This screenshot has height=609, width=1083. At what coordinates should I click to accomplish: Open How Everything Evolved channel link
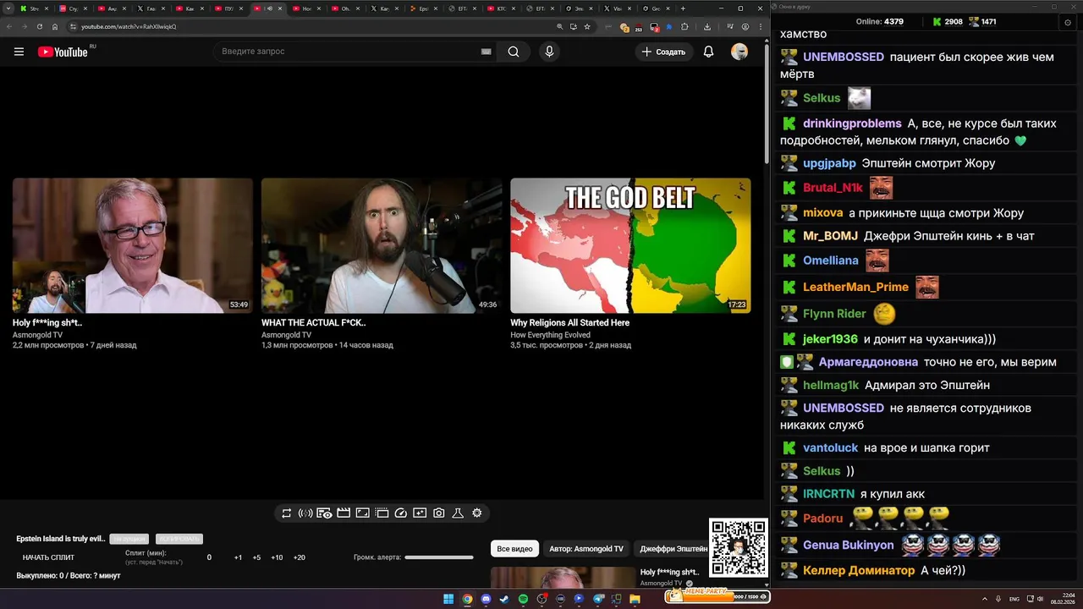pos(550,335)
